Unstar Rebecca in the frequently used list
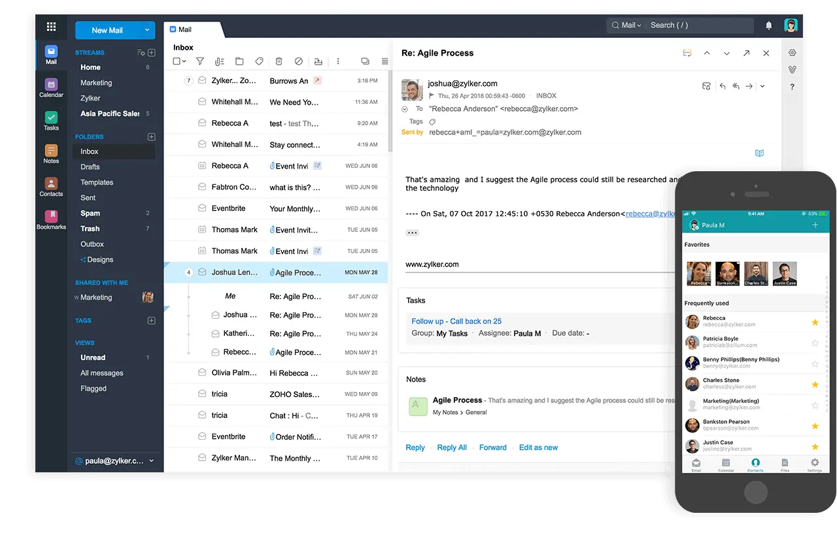This screenshot has width=837, height=537. tap(815, 321)
